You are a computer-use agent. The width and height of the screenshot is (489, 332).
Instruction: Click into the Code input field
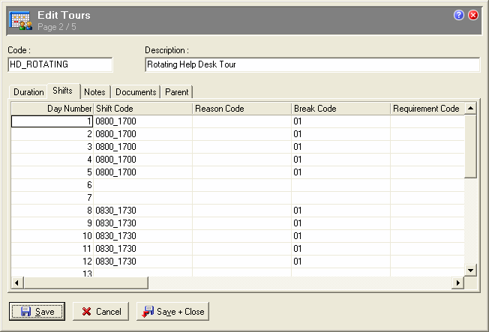click(x=60, y=65)
